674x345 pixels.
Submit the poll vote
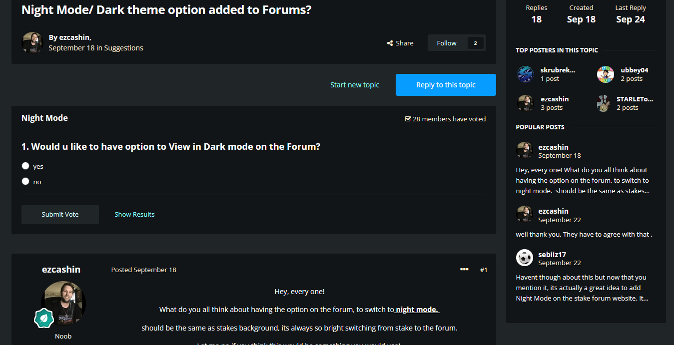click(x=60, y=214)
